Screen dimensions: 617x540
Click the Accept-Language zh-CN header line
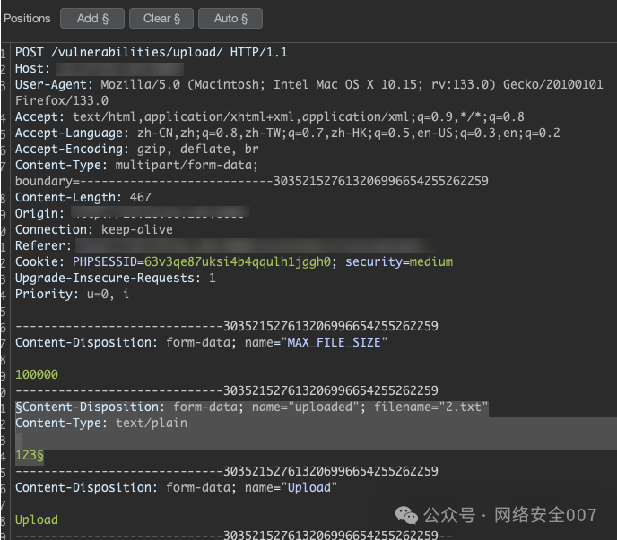(288, 133)
